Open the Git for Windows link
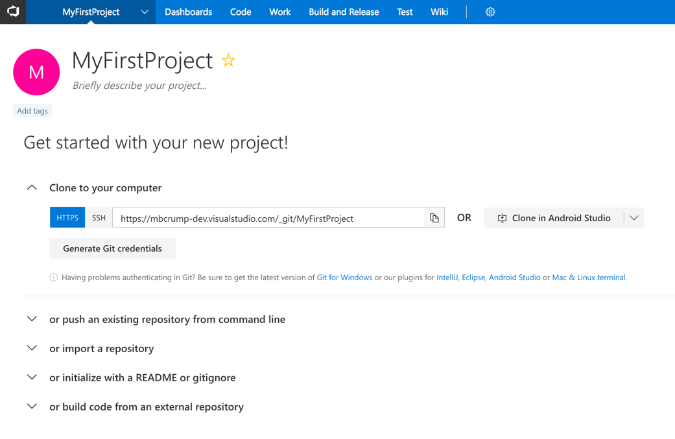Screen dimensions: 675x439 [344, 278]
